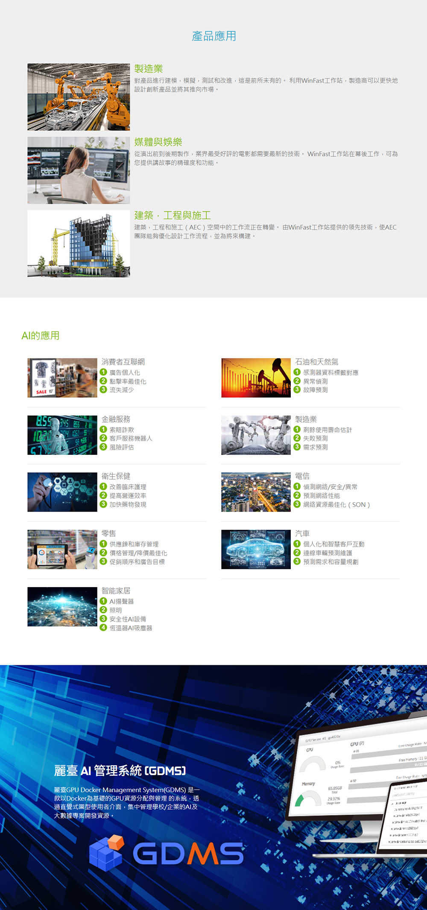Click the AI揚聲器 list item
This screenshot has width=427, height=910.
(x=122, y=601)
